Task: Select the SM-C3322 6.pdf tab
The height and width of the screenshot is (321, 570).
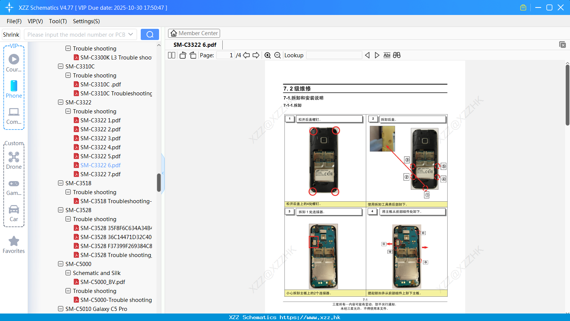Action: click(x=195, y=45)
